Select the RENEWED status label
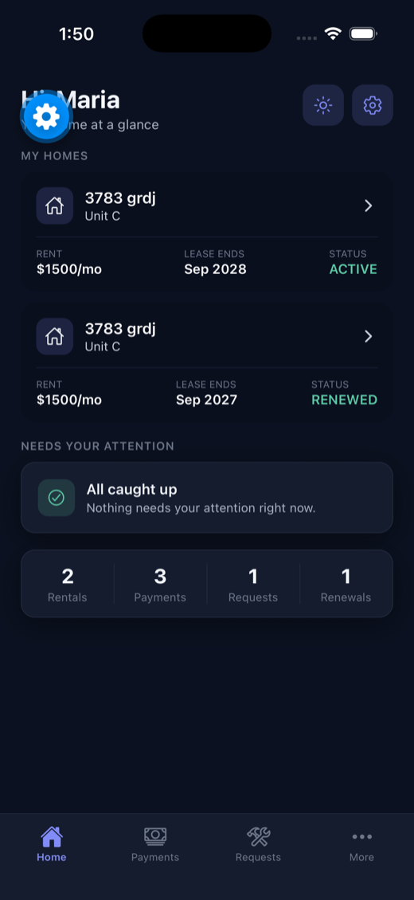 click(345, 400)
